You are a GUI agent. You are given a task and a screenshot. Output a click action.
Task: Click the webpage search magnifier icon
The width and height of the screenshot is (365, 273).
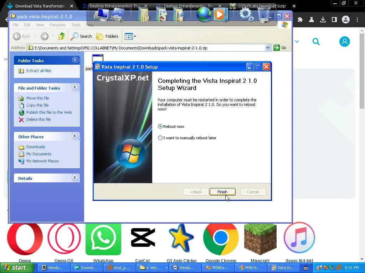point(316,42)
